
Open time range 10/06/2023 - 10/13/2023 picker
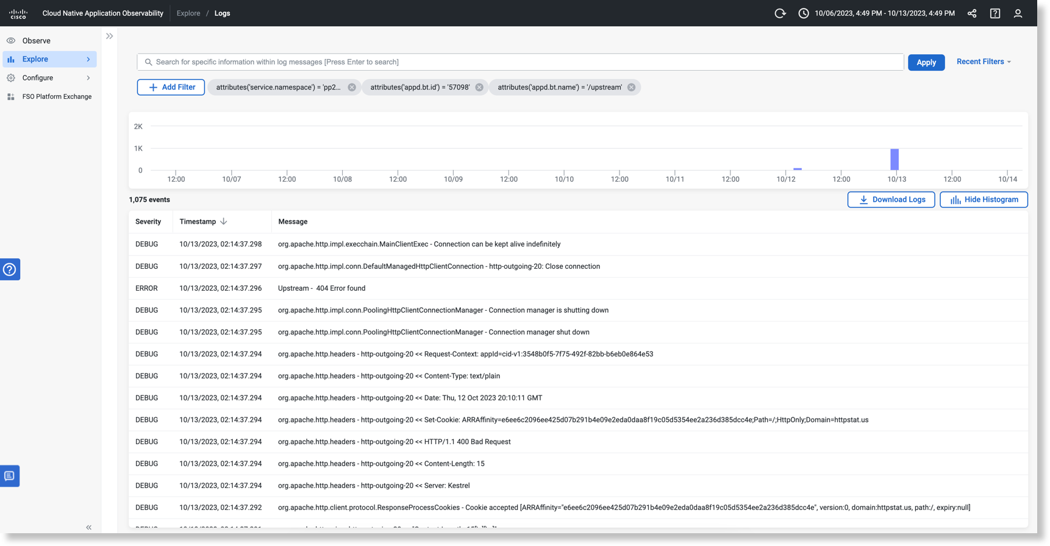[885, 13]
